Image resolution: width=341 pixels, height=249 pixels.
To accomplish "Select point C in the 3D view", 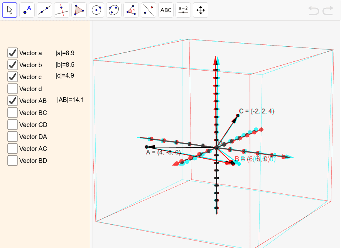I will (x=238, y=115).
